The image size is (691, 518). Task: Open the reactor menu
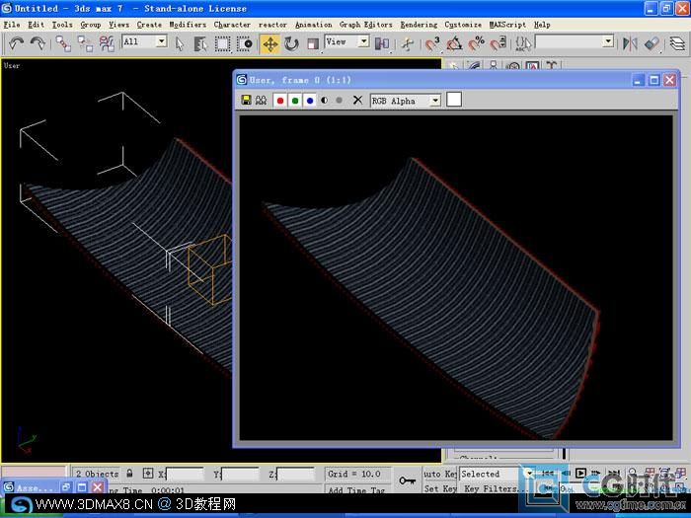click(272, 25)
